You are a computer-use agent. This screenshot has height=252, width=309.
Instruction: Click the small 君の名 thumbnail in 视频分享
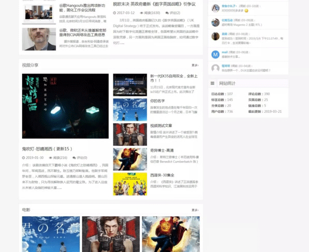130,110
